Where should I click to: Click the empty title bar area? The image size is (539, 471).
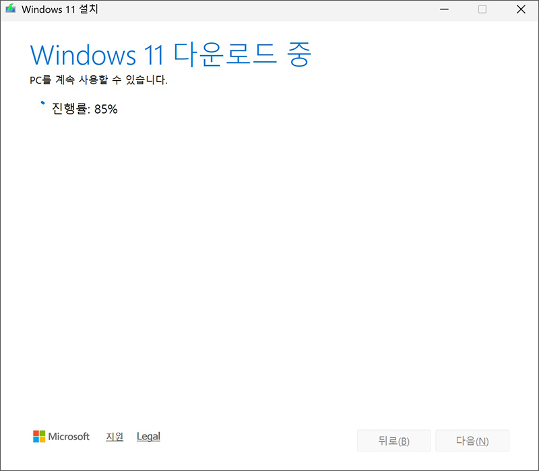click(x=269, y=9)
